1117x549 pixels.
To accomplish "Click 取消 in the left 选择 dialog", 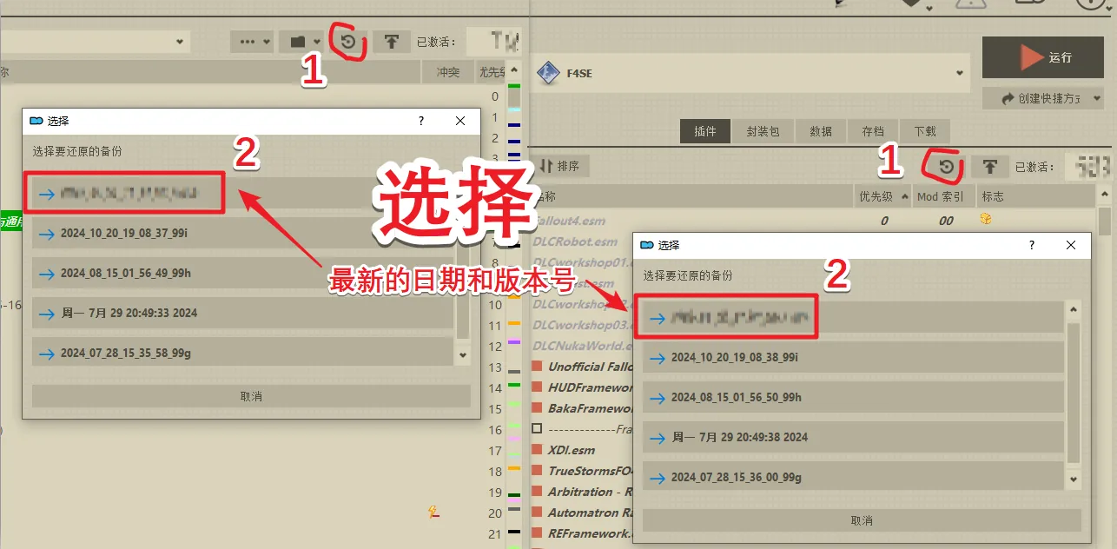I will click(x=251, y=396).
